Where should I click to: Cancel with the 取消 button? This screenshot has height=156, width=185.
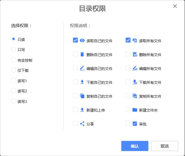coord(165,146)
